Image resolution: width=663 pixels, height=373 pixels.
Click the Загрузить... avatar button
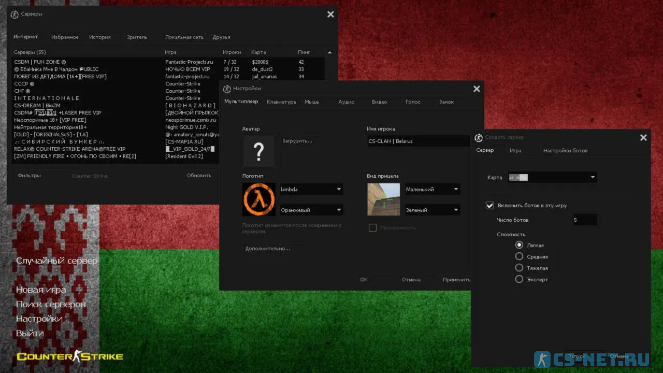[297, 140]
